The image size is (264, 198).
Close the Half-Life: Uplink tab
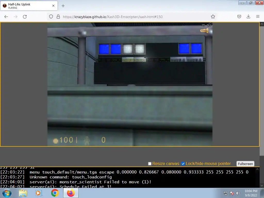pos(53,6)
